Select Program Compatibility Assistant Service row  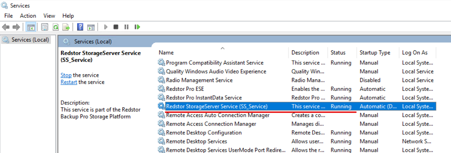(297, 63)
